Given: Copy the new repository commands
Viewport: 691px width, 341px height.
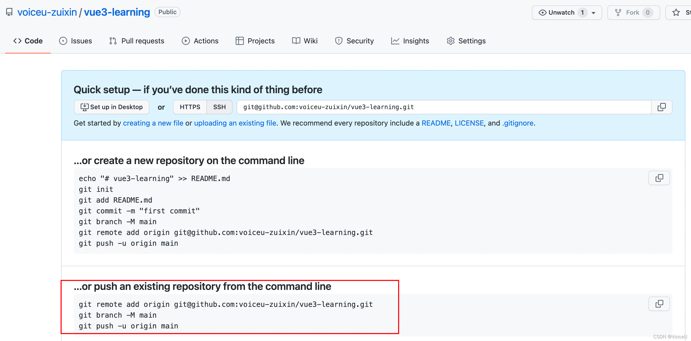Looking at the screenshot, I should click(659, 178).
